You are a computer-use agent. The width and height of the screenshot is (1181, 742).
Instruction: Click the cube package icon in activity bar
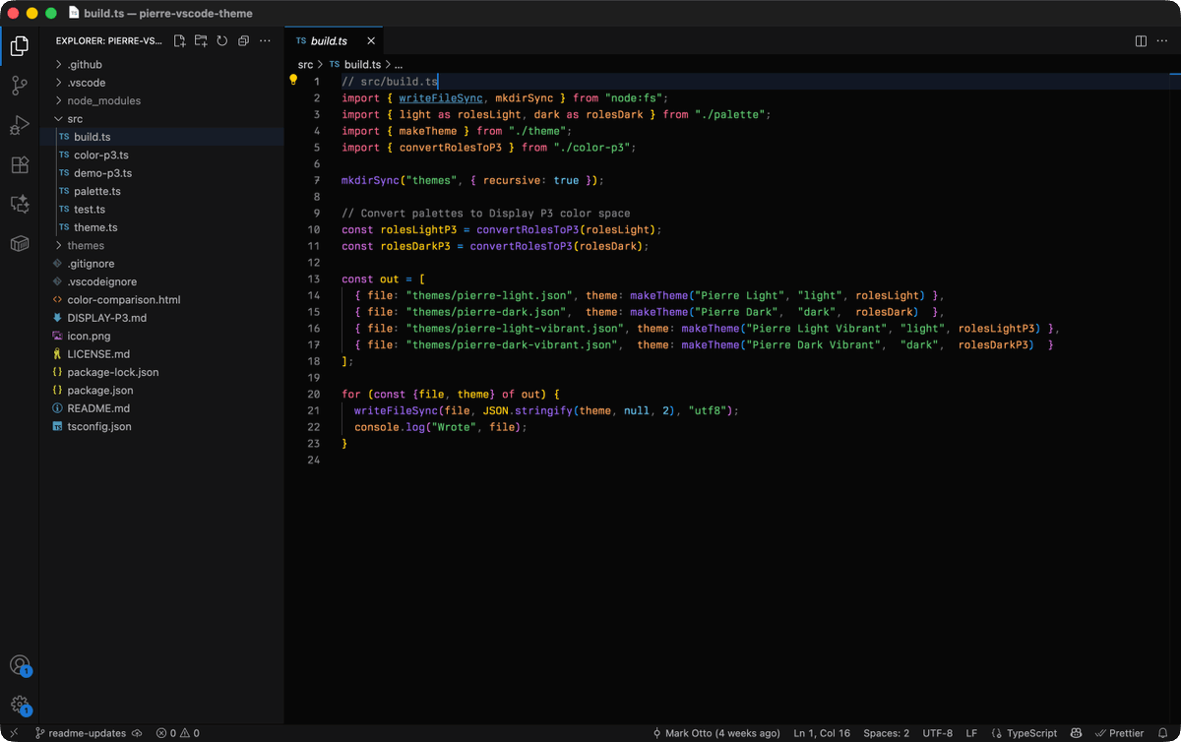click(20, 243)
